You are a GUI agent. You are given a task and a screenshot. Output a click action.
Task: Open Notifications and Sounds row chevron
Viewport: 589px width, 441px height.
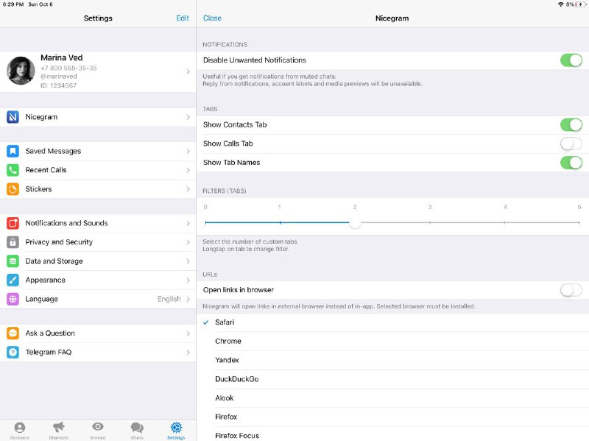(x=188, y=224)
